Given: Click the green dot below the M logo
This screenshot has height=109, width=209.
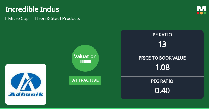Looking at the screenshot, I should [205, 13].
